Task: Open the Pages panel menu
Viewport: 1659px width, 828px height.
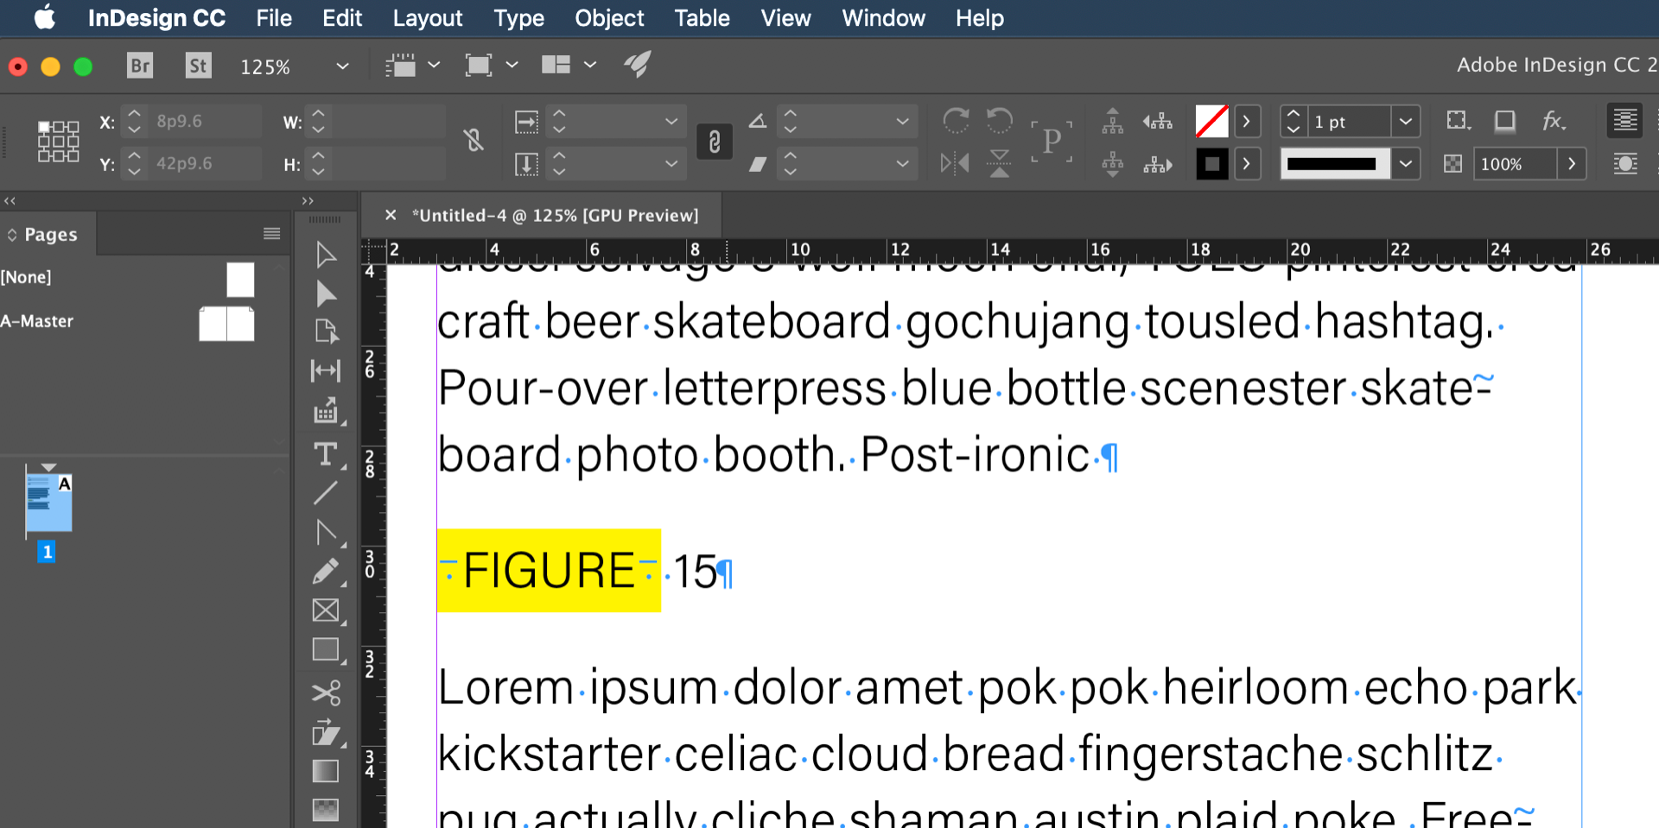Action: coord(271,234)
